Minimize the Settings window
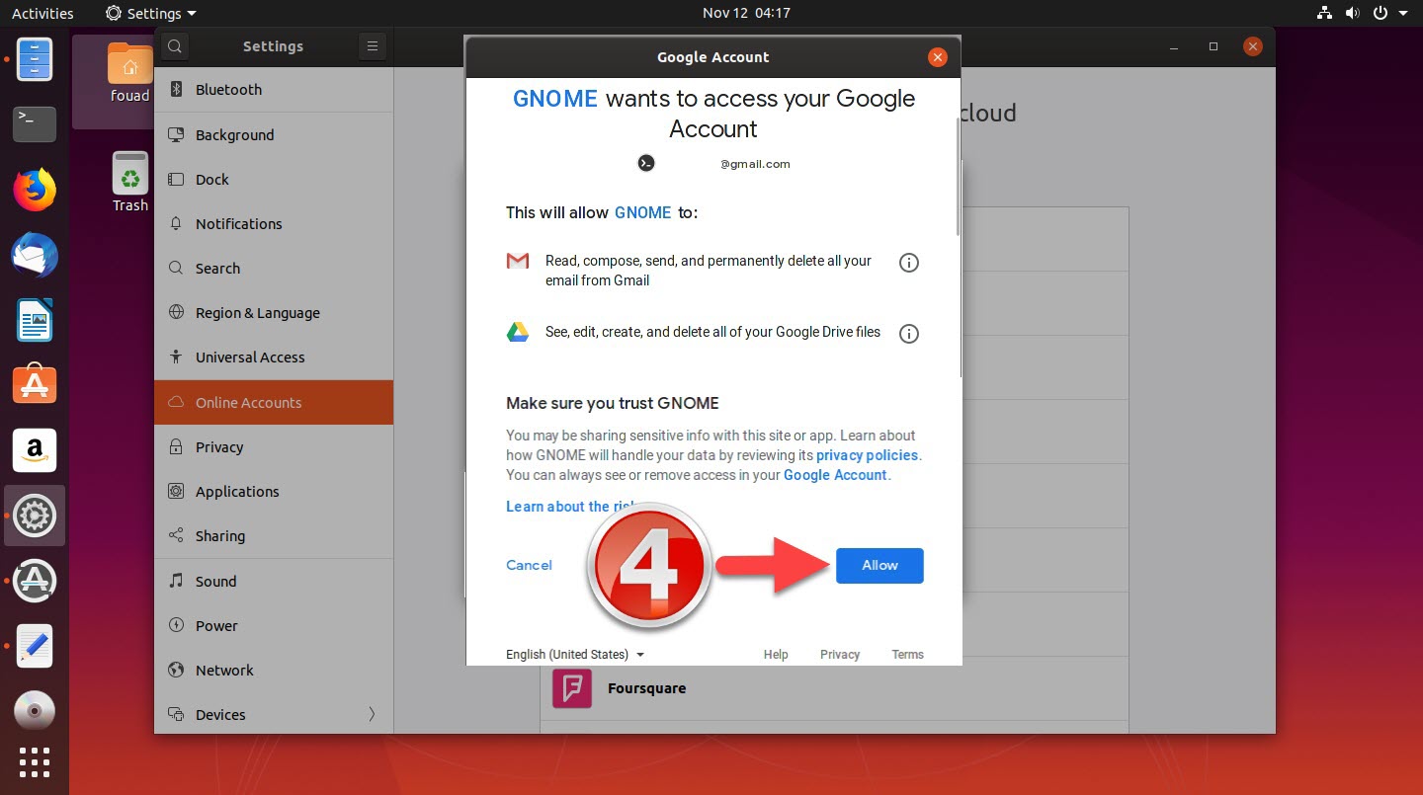This screenshot has height=795, width=1423. pos(1174,46)
